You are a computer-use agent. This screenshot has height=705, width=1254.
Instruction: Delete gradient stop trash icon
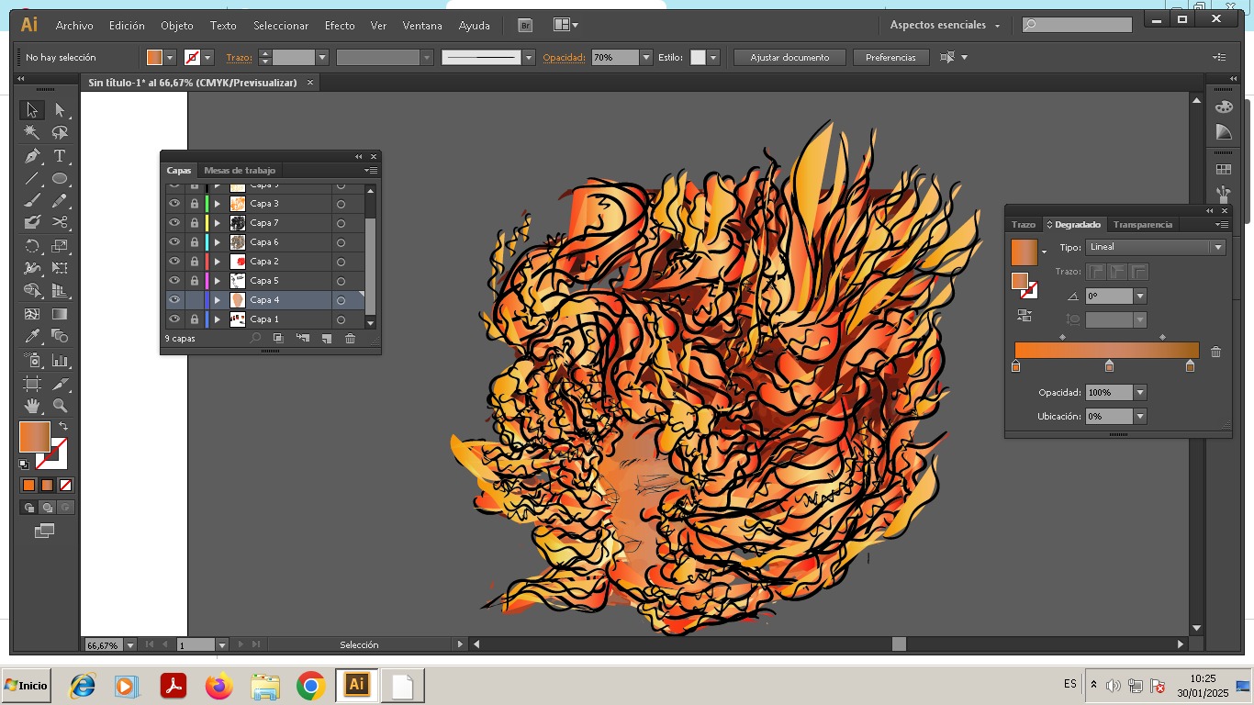pos(1215,352)
